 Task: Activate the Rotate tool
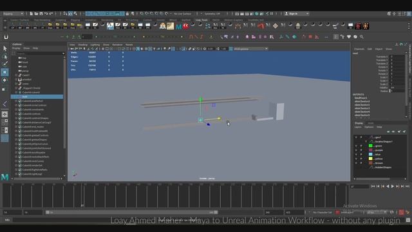point(5,80)
